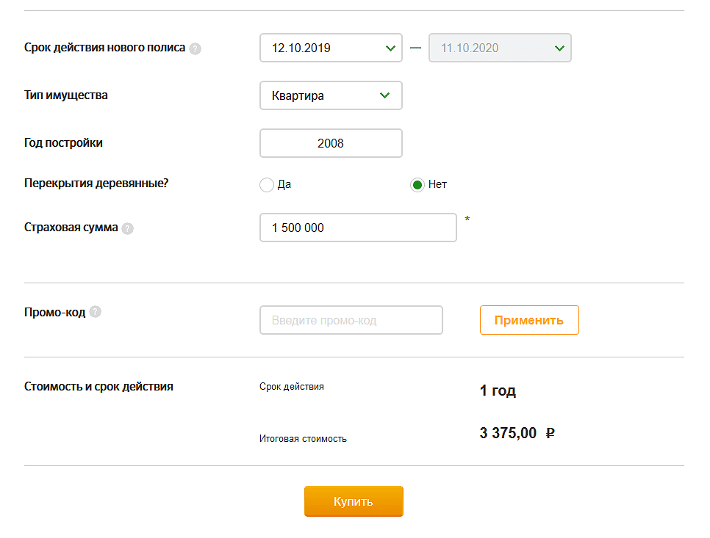Expand the Квартира property type dropdown
The width and height of the screenshot is (710, 538).
[331, 95]
